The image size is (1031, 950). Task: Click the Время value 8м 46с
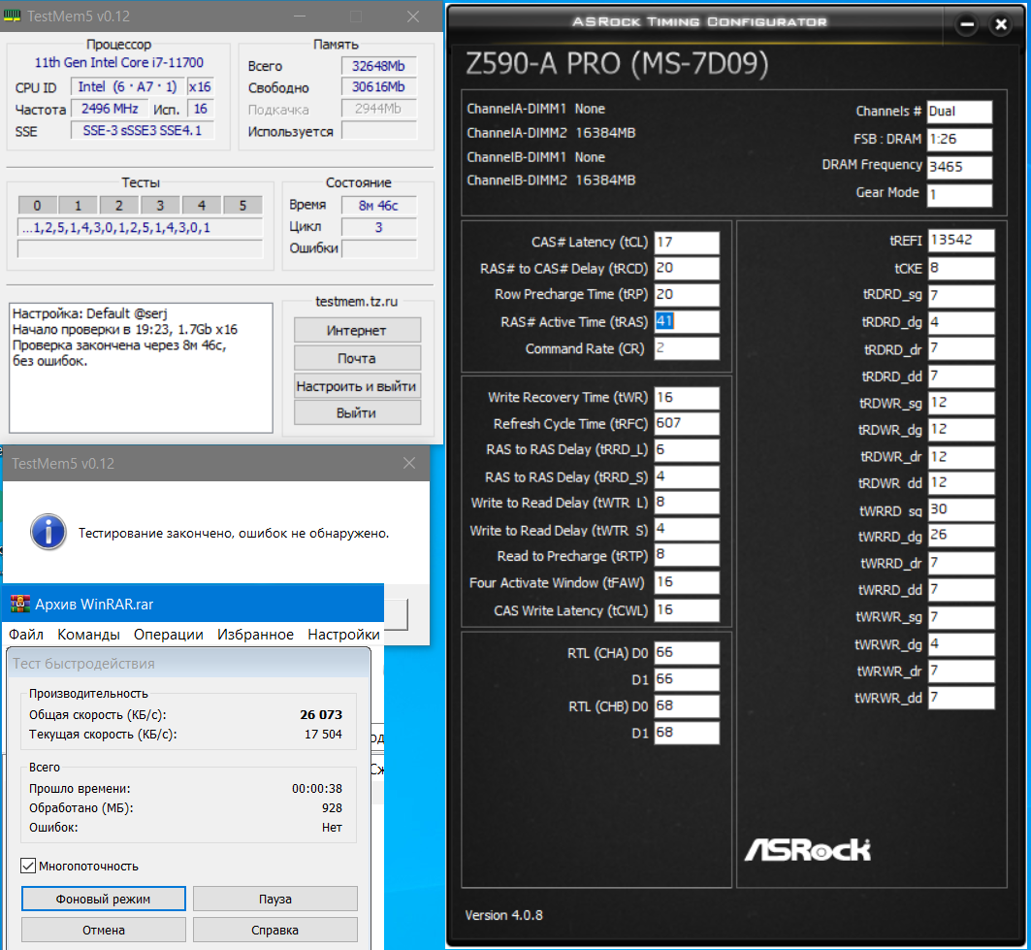point(378,206)
